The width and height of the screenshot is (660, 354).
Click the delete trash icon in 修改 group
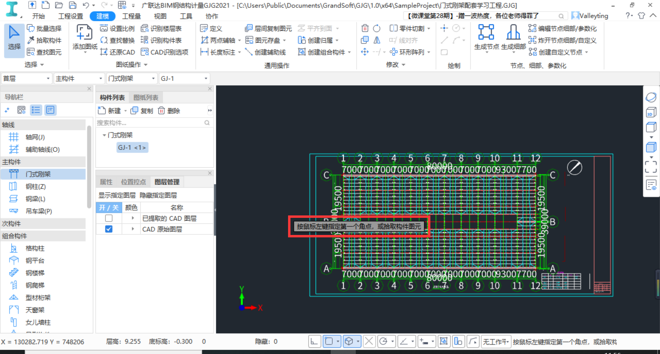[x=365, y=28]
